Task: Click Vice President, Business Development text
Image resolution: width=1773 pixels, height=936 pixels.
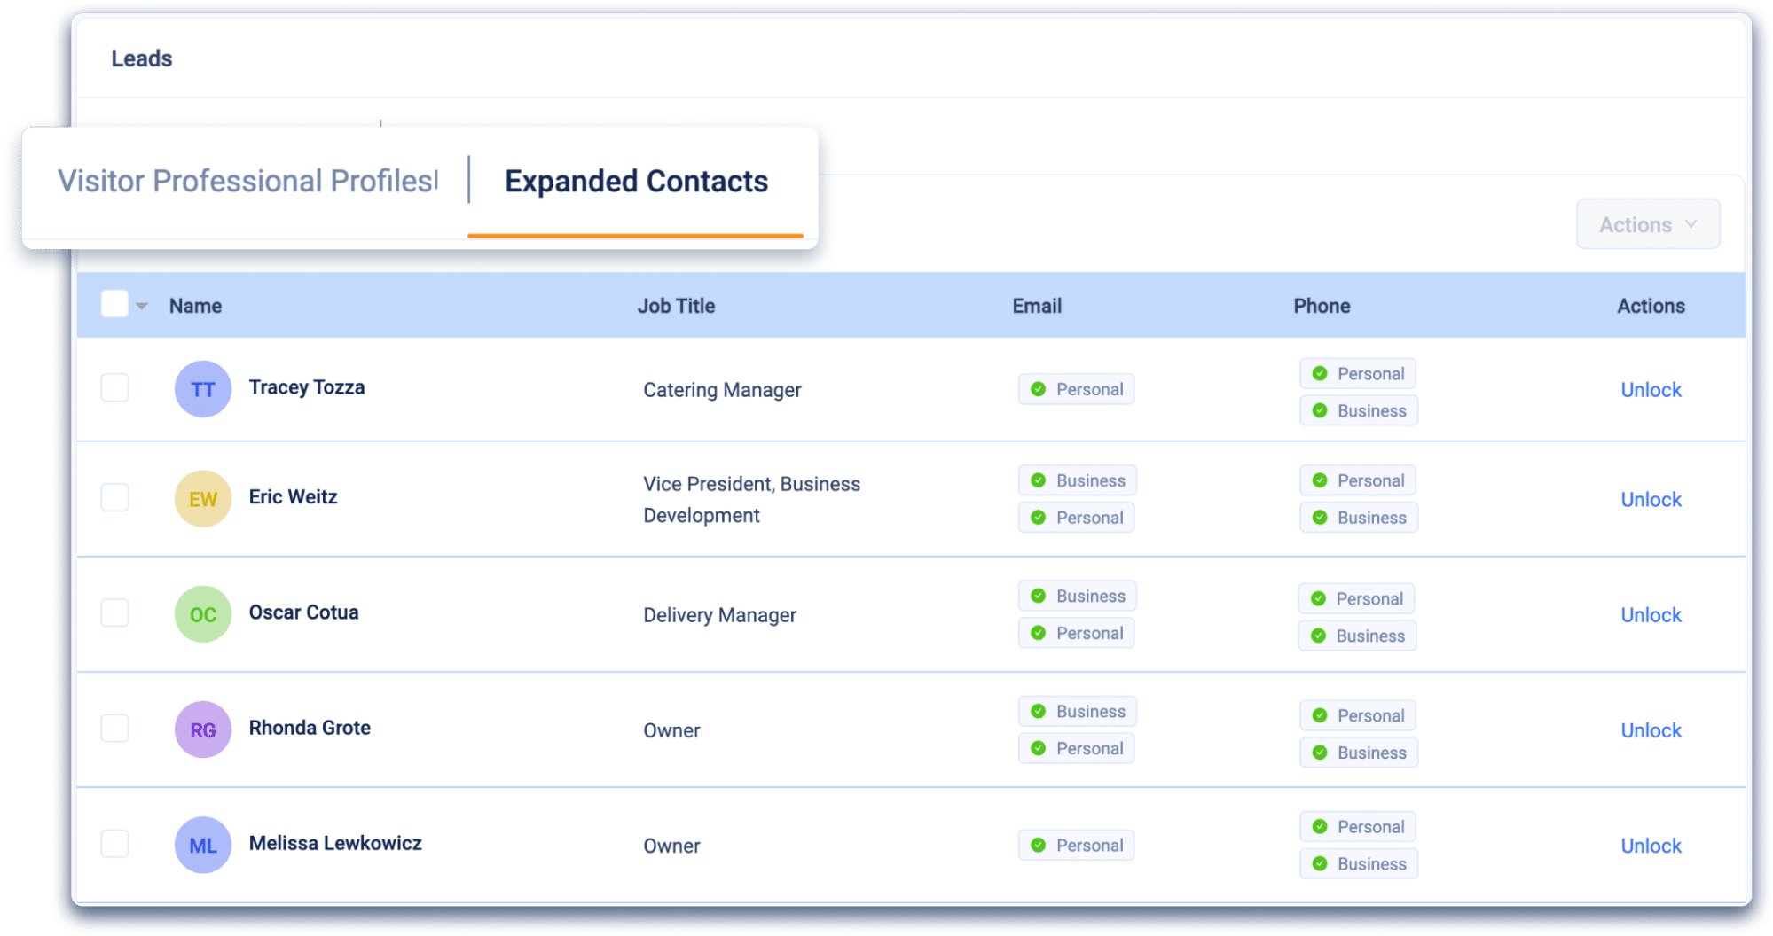Action: 751,500
